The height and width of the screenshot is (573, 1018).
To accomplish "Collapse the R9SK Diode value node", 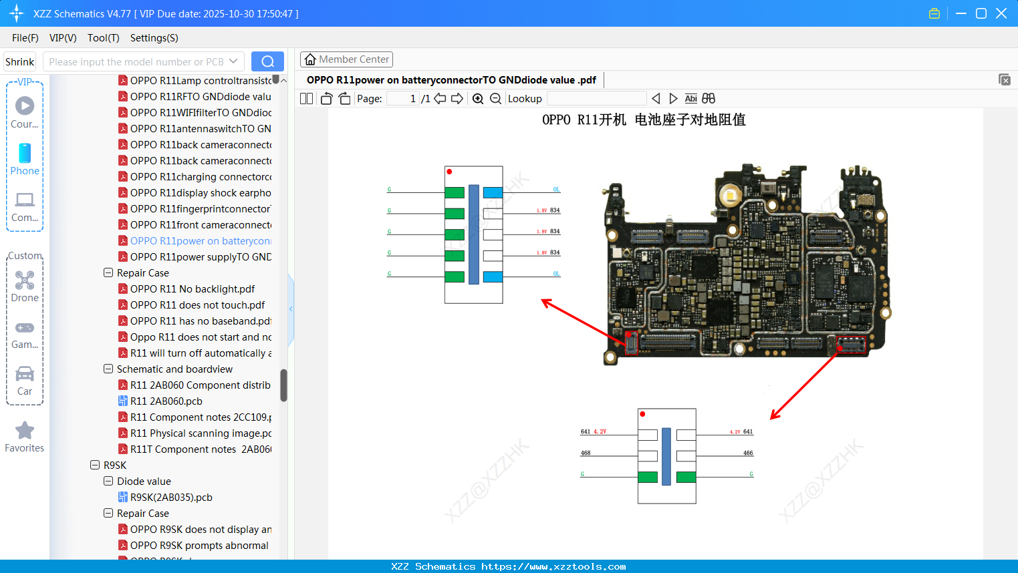I will pyautogui.click(x=108, y=481).
